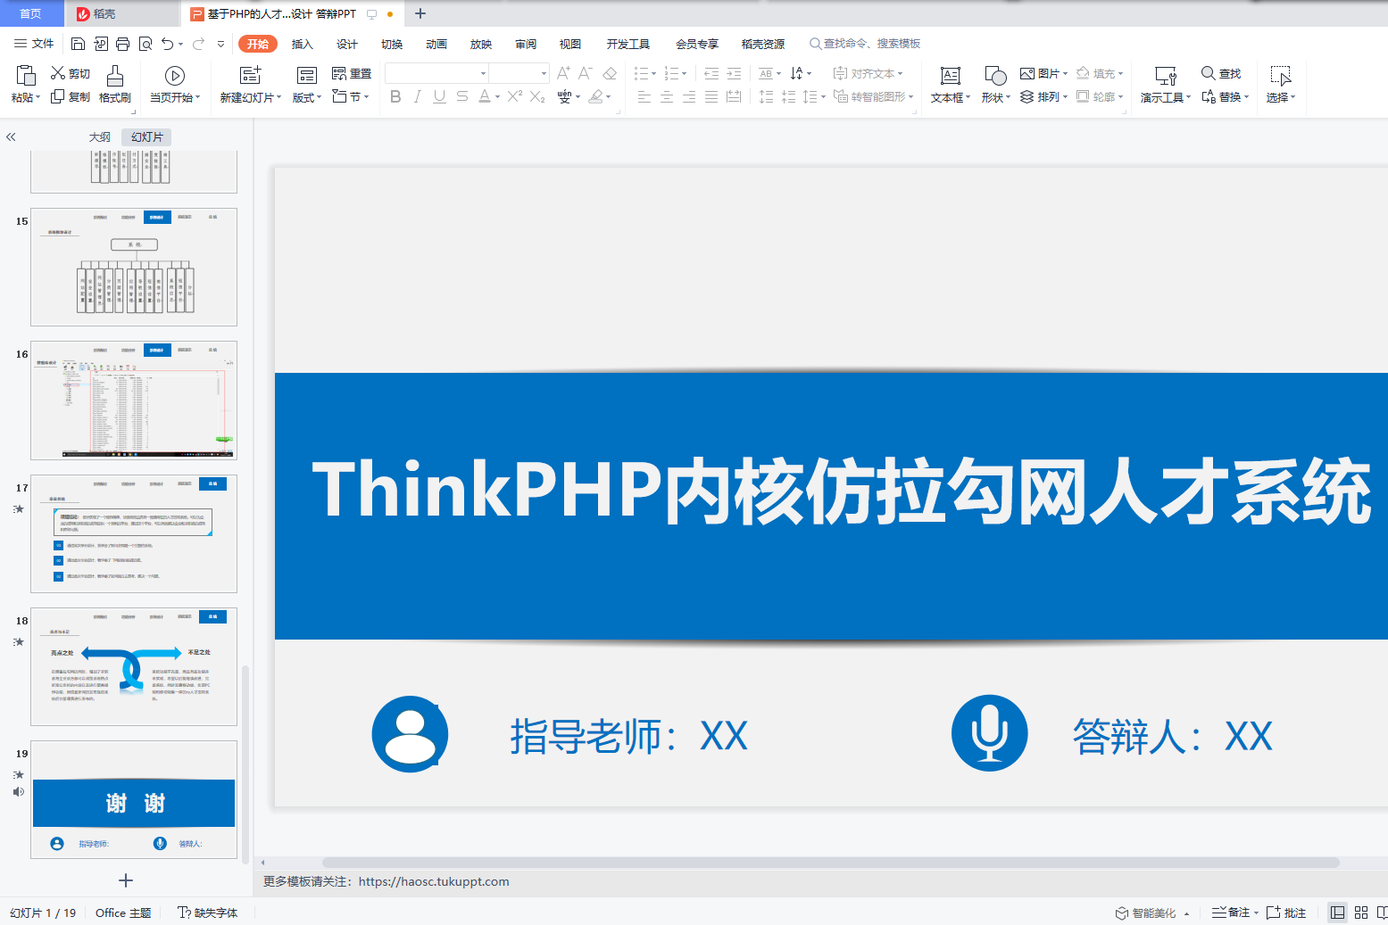Open the File (文件) menu
This screenshot has width=1388, height=925.
pos(35,44)
